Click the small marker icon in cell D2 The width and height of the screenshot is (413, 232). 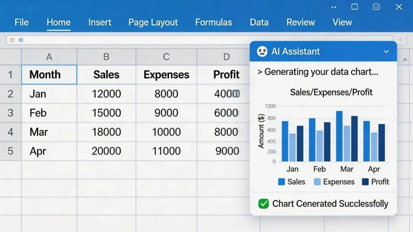coord(236,94)
